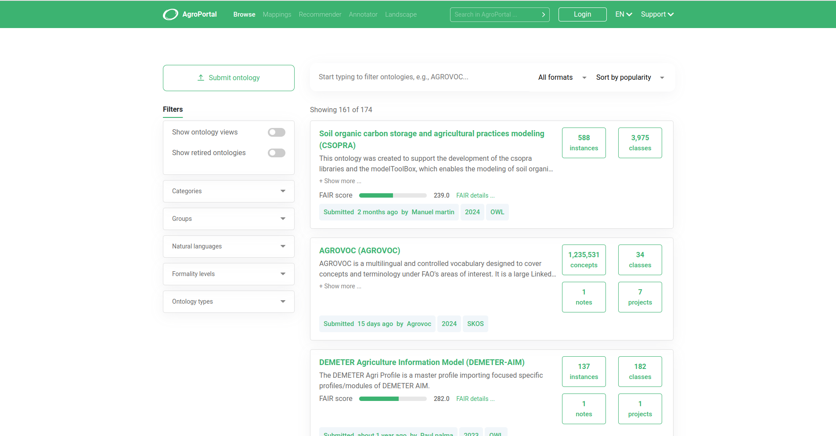The height and width of the screenshot is (436, 836).
Task: Expand the Groups filter dropdown
Action: [229, 219]
